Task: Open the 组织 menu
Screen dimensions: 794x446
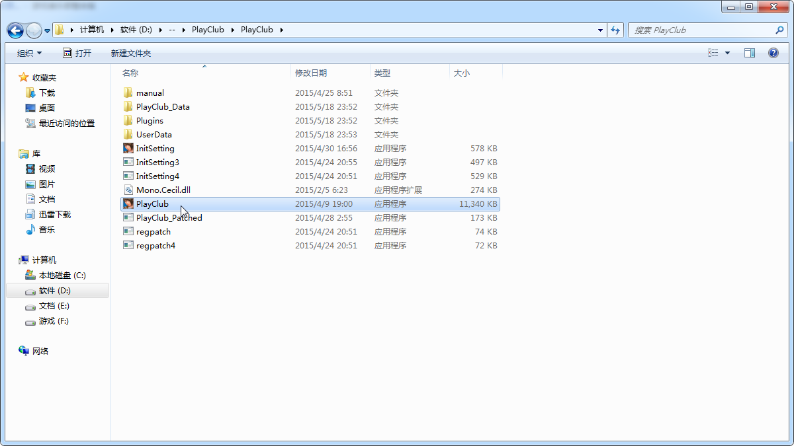Action: point(29,53)
